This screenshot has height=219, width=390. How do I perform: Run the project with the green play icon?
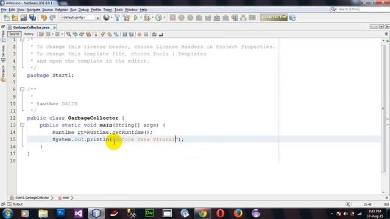tap(136, 18)
